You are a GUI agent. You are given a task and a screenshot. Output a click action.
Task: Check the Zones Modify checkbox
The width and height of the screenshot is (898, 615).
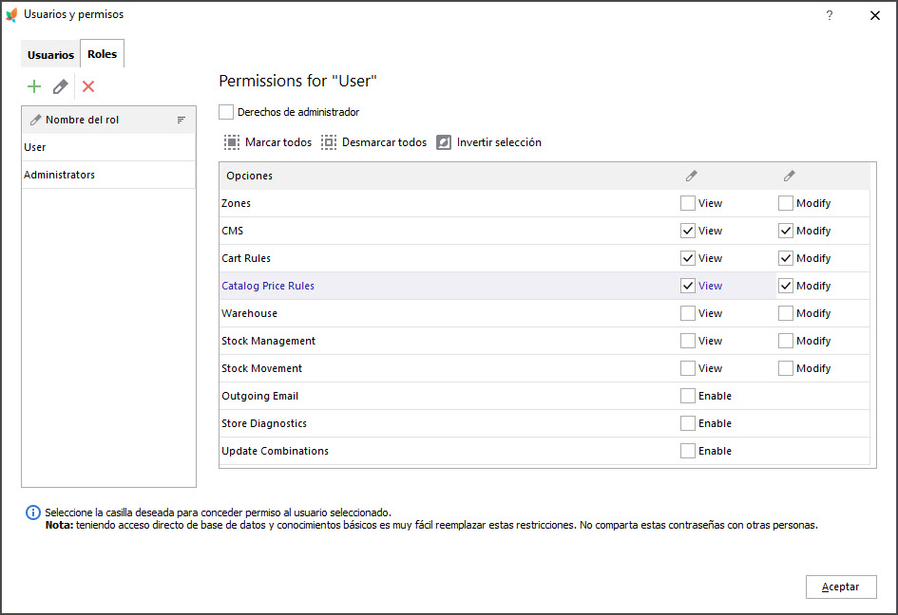click(x=786, y=203)
